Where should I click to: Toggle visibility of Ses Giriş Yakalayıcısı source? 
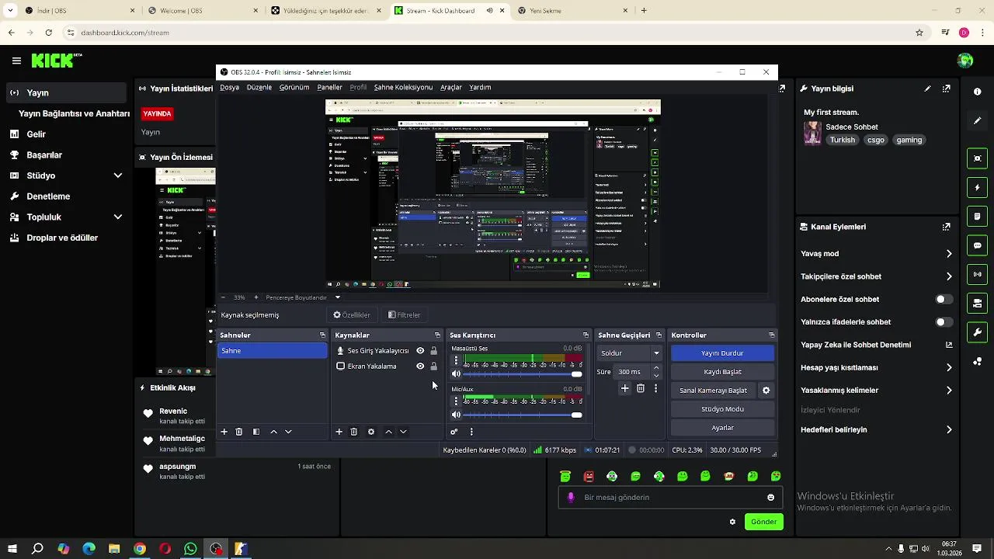(x=420, y=351)
